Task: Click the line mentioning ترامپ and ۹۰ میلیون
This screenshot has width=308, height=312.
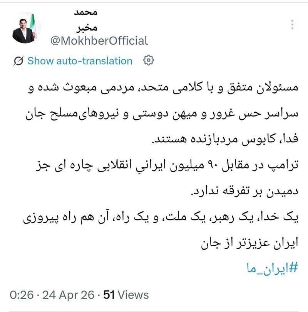Action: coord(167,165)
